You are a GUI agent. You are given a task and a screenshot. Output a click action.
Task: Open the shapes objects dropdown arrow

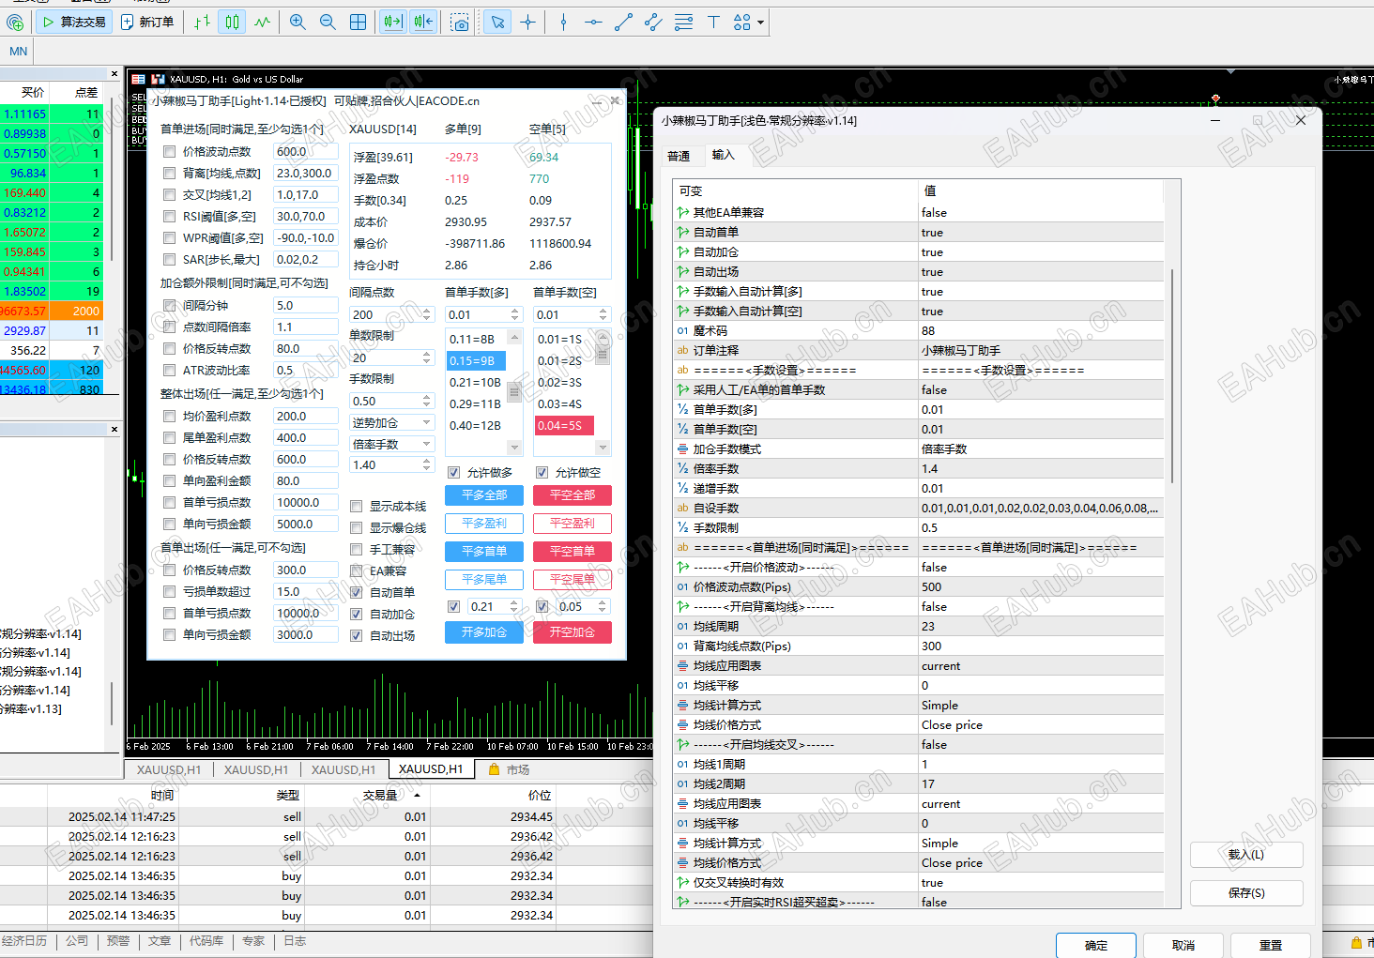[760, 22]
